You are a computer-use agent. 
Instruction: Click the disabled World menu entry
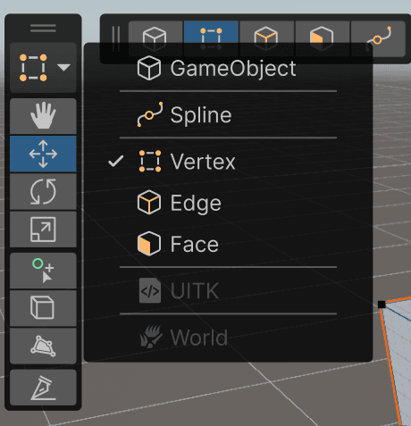(228, 338)
